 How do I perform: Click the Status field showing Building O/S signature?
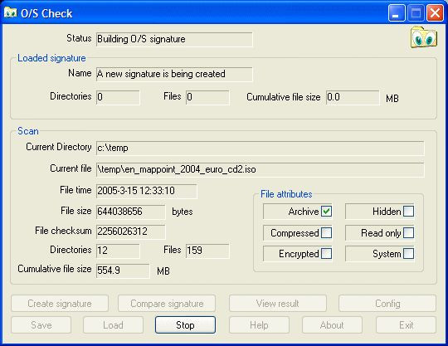pyautogui.click(x=174, y=40)
